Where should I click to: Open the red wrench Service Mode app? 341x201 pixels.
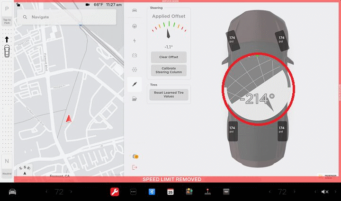tap(114, 192)
